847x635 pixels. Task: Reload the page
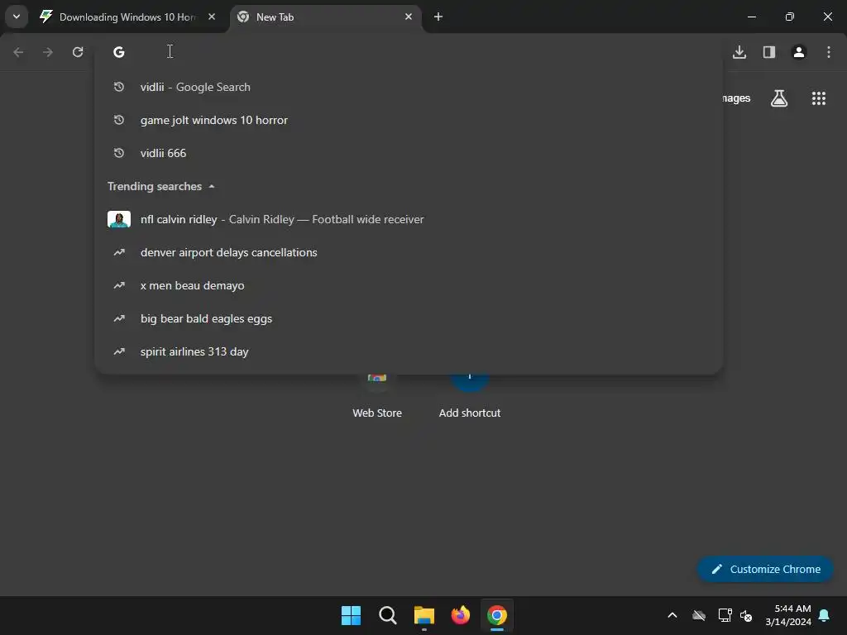(x=78, y=52)
